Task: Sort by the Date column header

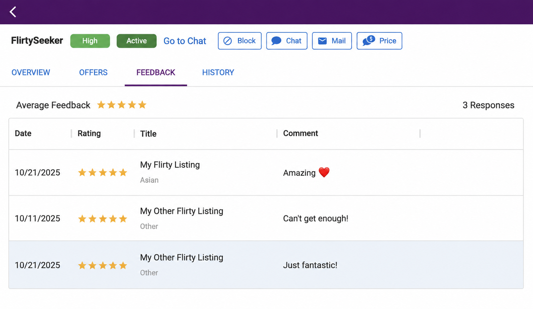Action: click(x=23, y=133)
